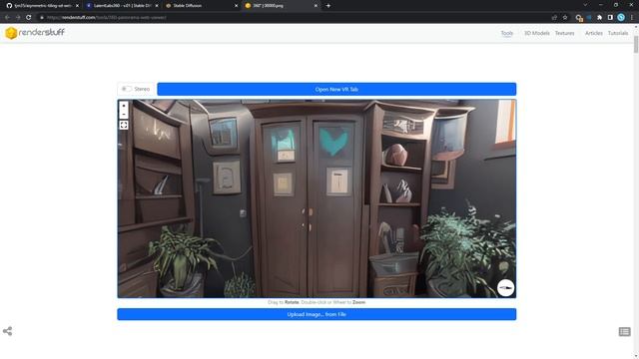639x359 pixels.
Task: Click the vertical page scrollbar thumb
Action: (636, 44)
